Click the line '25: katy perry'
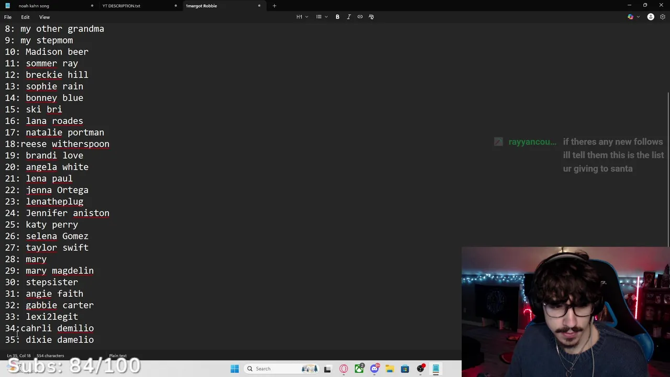Viewport: 670px width, 377px height. pyautogui.click(x=41, y=225)
